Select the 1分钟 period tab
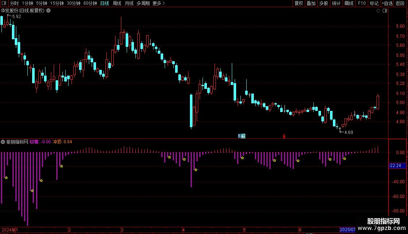The width and height of the screenshot is (408, 234). (27, 3)
